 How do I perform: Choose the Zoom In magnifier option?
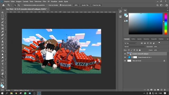[x=15, y=5]
